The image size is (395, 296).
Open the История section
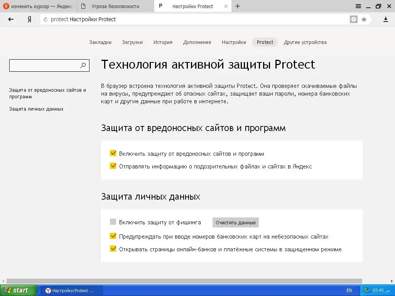click(163, 42)
